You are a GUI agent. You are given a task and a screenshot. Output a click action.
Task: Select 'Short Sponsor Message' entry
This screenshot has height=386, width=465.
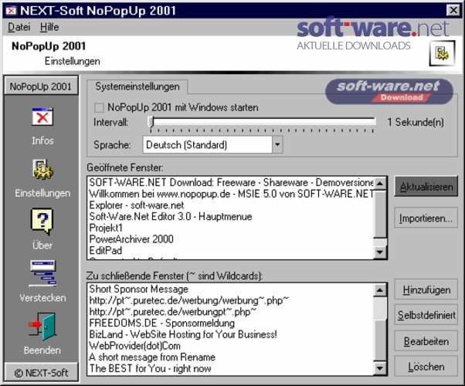coord(231,289)
